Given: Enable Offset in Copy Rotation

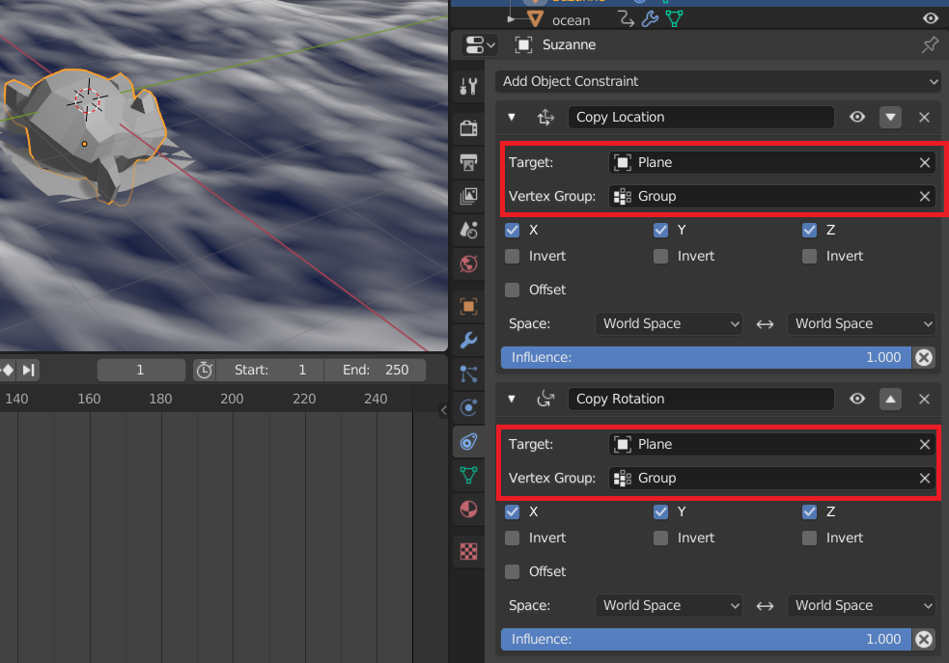Looking at the screenshot, I should click(x=512, y=571).
